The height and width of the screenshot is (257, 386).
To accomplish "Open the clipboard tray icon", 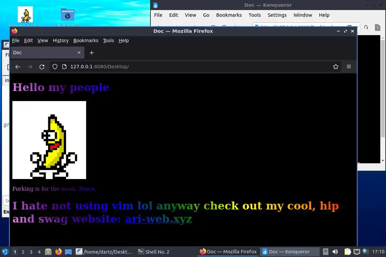I will tap(347, 252).
